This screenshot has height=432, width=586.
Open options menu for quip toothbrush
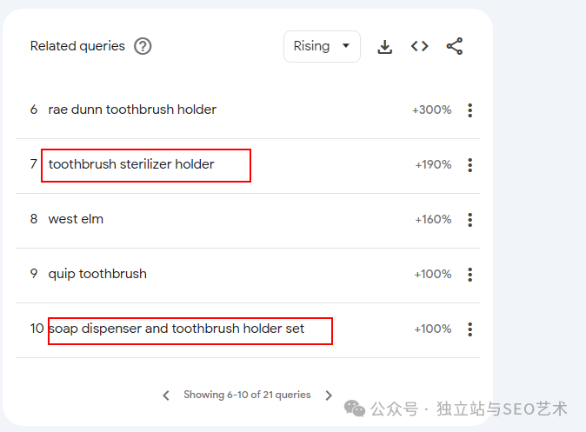[470, 275]
